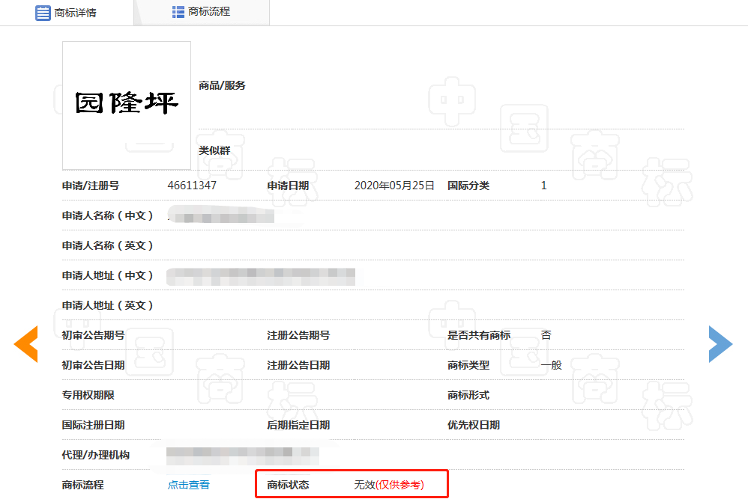Screen dimensions: 748x499
Task: Click the 国际注册日期 label
Action: point(93,425)
